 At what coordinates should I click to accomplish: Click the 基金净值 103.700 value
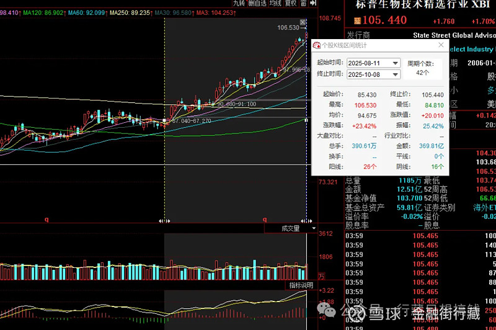pos(409,198)
